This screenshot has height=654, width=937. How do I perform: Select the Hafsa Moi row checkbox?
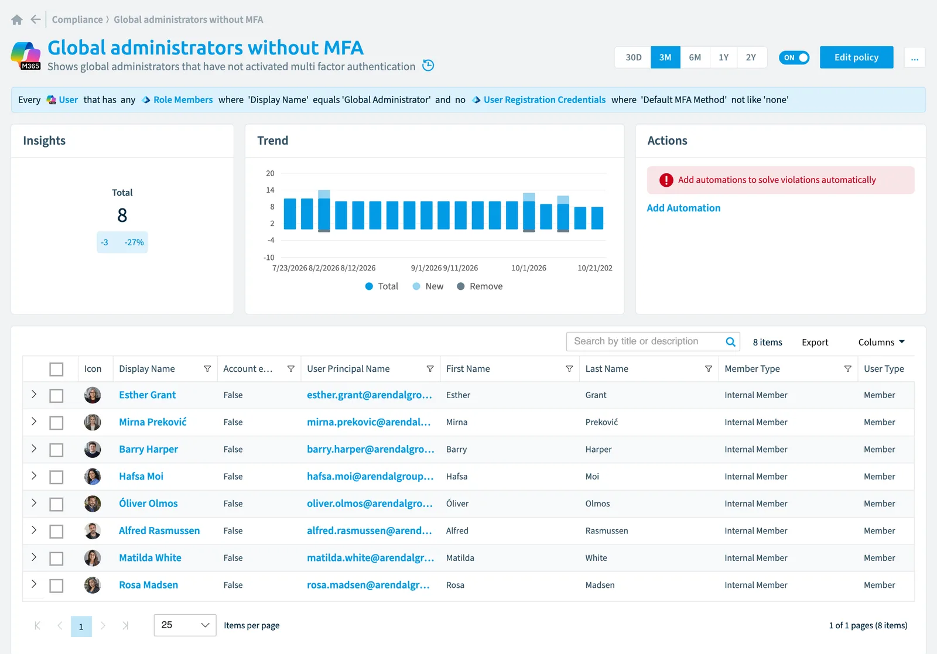pyautogui.click(x=56, y=477)
